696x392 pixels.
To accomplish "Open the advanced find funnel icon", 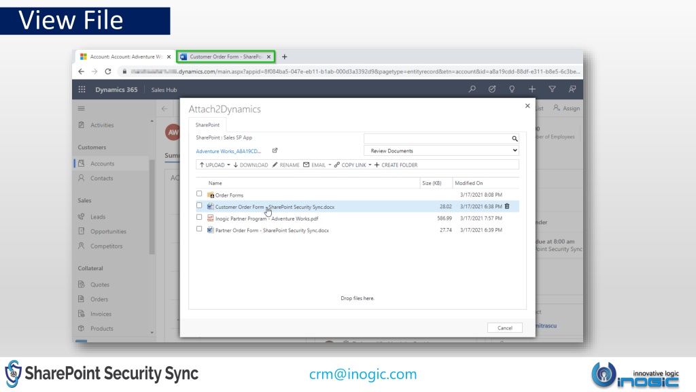I will (552, 89).
